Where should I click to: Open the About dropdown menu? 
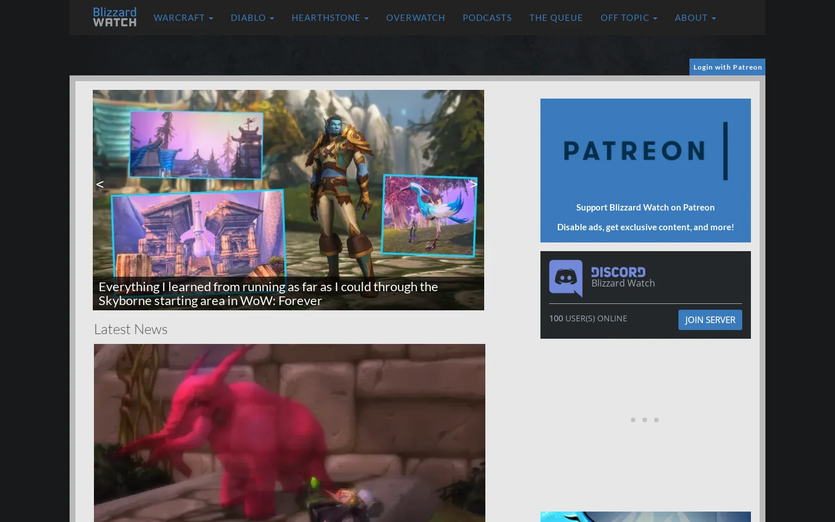click(x=695, y=18)
